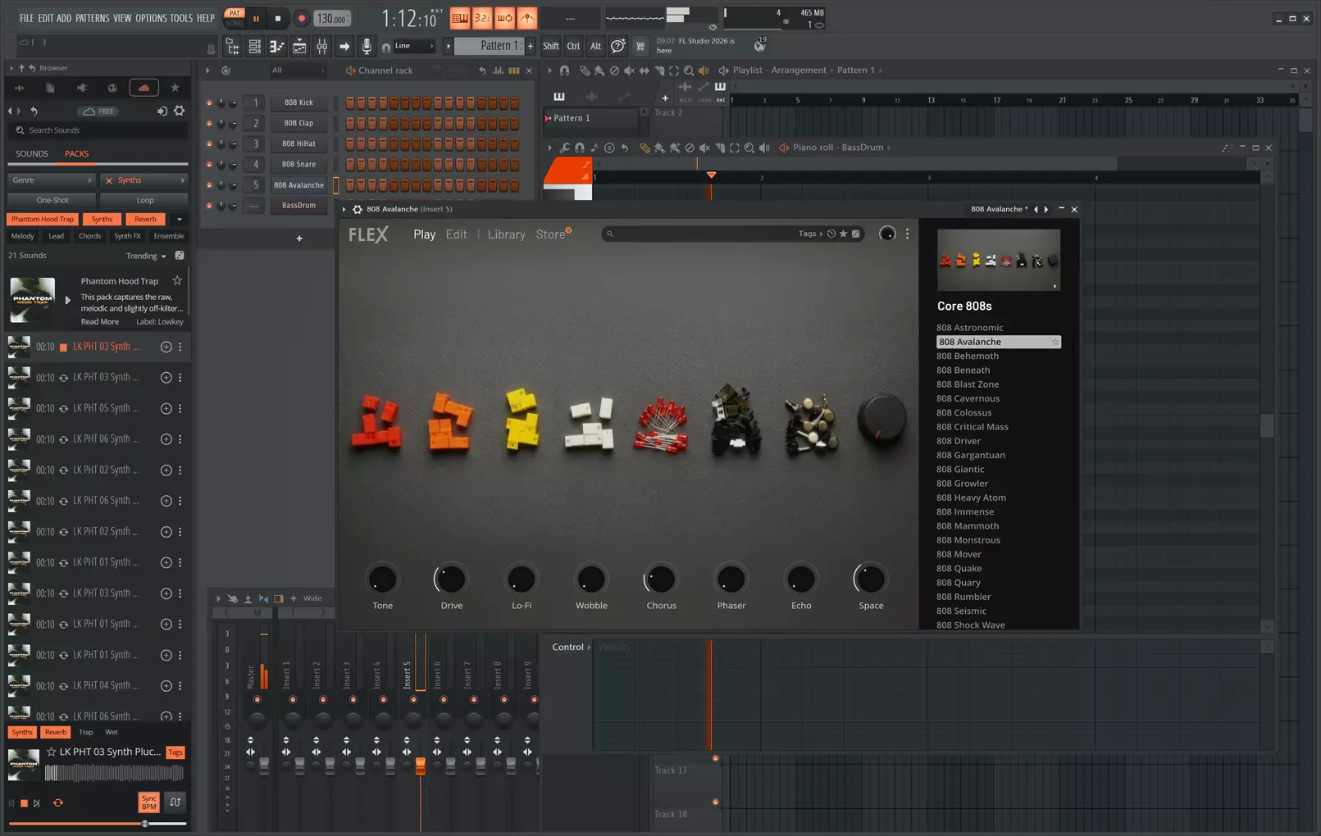Image resolution: width=1321 pixels, height=836 pixels.
Task: Open the PATTERNS menu
Action: tap(93, 18)
